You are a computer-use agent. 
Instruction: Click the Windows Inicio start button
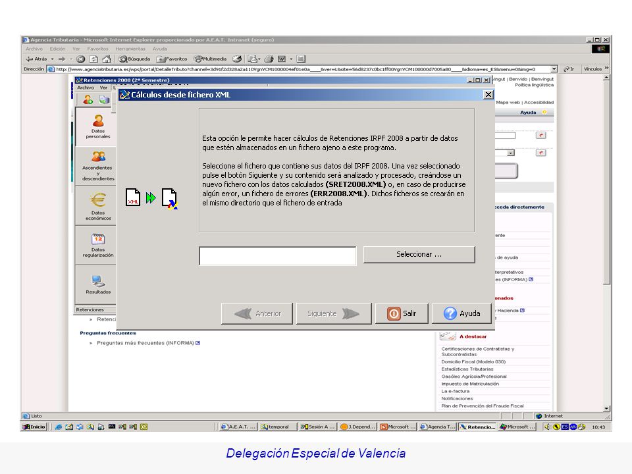click(x=34, y=427)
